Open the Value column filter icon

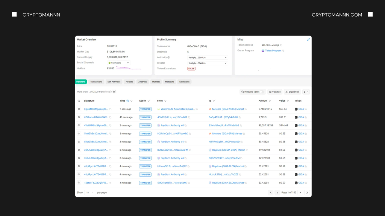pyautogui.click(x=288, y=100)
